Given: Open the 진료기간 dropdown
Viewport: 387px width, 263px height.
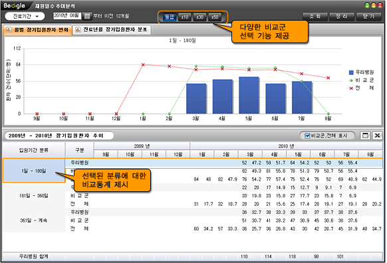Looking at the screenshot, I should pyautogui.click(x=25, y=16).
